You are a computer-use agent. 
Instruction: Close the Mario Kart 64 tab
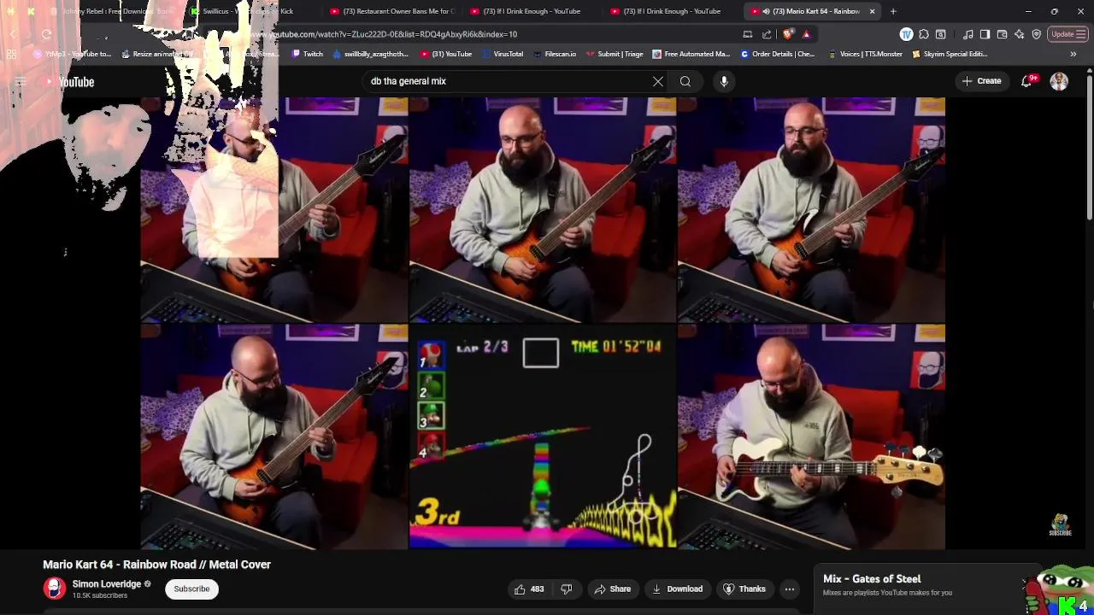(x=872, y=11)
